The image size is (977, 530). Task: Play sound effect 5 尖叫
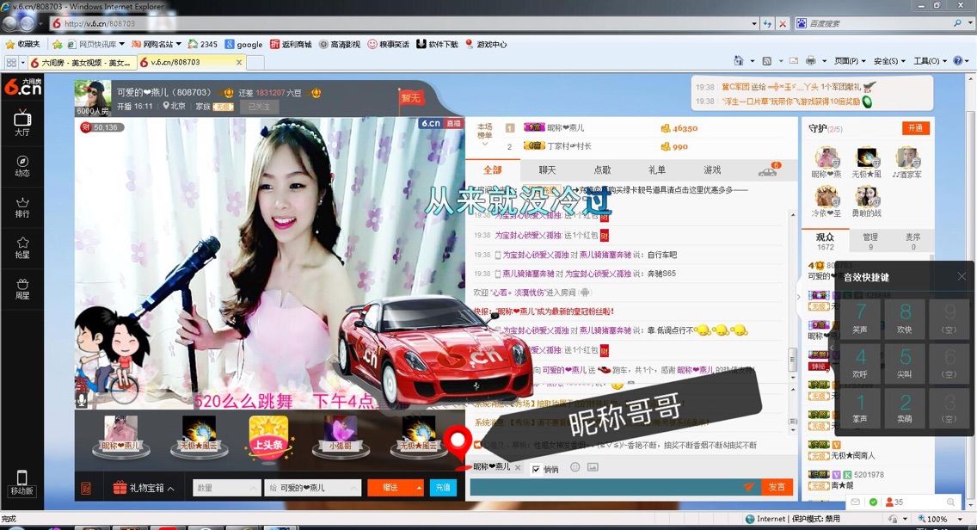pos(905,362)
